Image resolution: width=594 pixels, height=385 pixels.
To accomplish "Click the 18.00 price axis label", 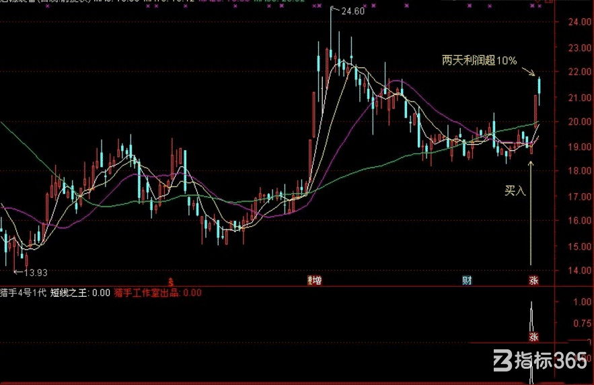I will tap(580, 170).
